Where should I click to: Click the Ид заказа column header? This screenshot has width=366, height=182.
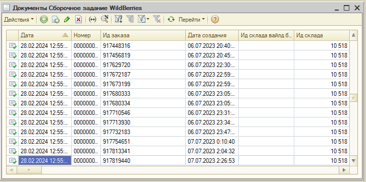coord(143,35)
